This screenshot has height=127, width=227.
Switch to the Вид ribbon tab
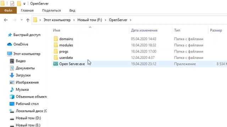point(72,11)
